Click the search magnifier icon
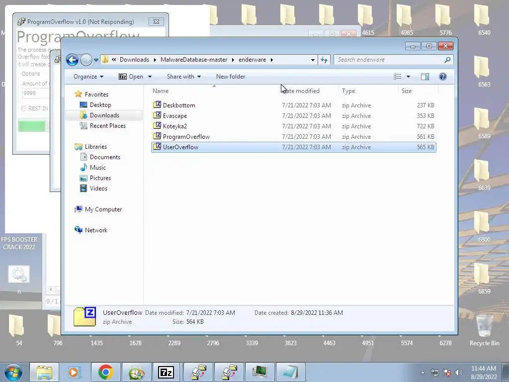This screenshot has width=509, height=382. pos(447,60)
